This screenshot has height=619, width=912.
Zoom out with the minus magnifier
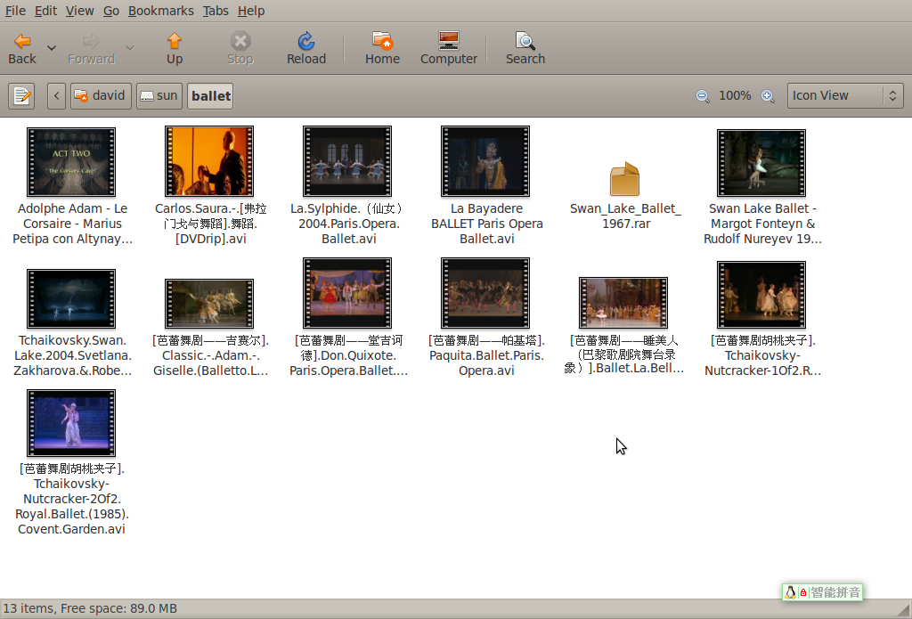pyautogui.click(x=703, y=96)
